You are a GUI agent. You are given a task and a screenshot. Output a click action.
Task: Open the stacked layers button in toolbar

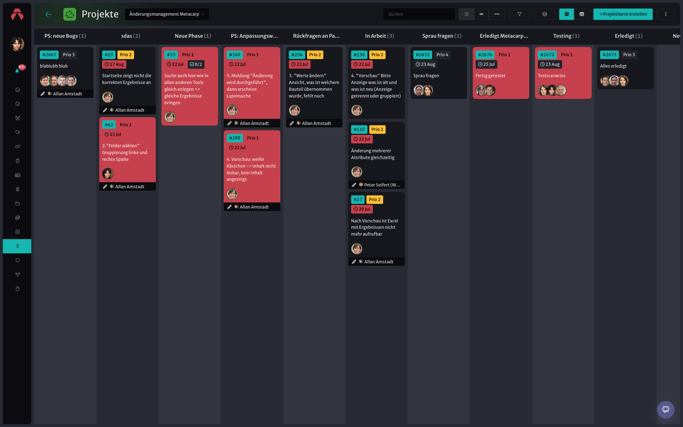[544, 14]
